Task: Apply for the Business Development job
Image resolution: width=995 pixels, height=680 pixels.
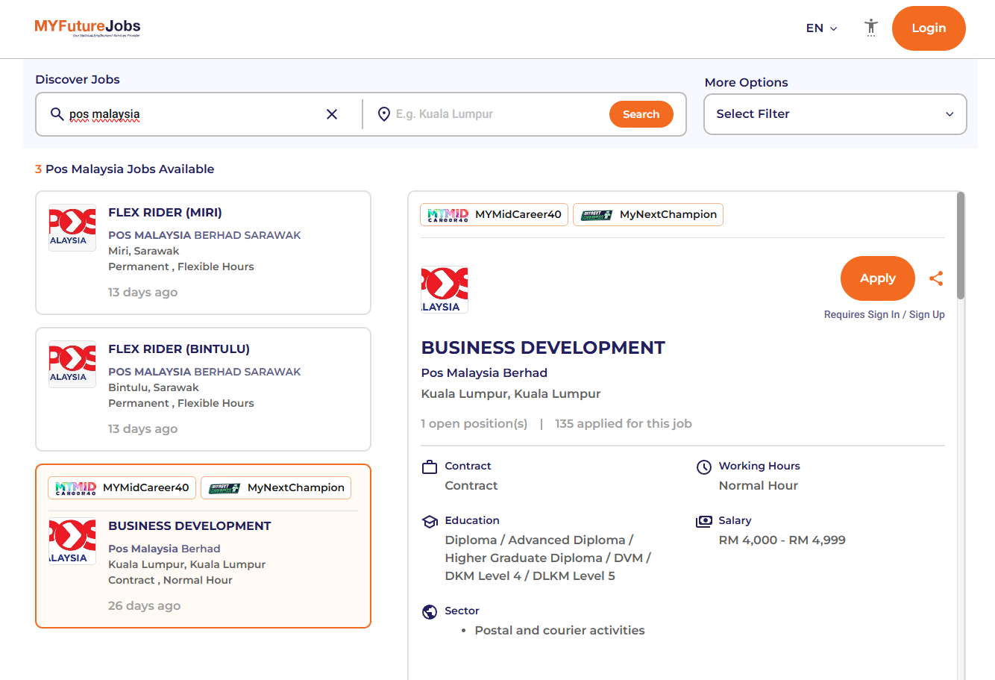Action: [878, 278]
